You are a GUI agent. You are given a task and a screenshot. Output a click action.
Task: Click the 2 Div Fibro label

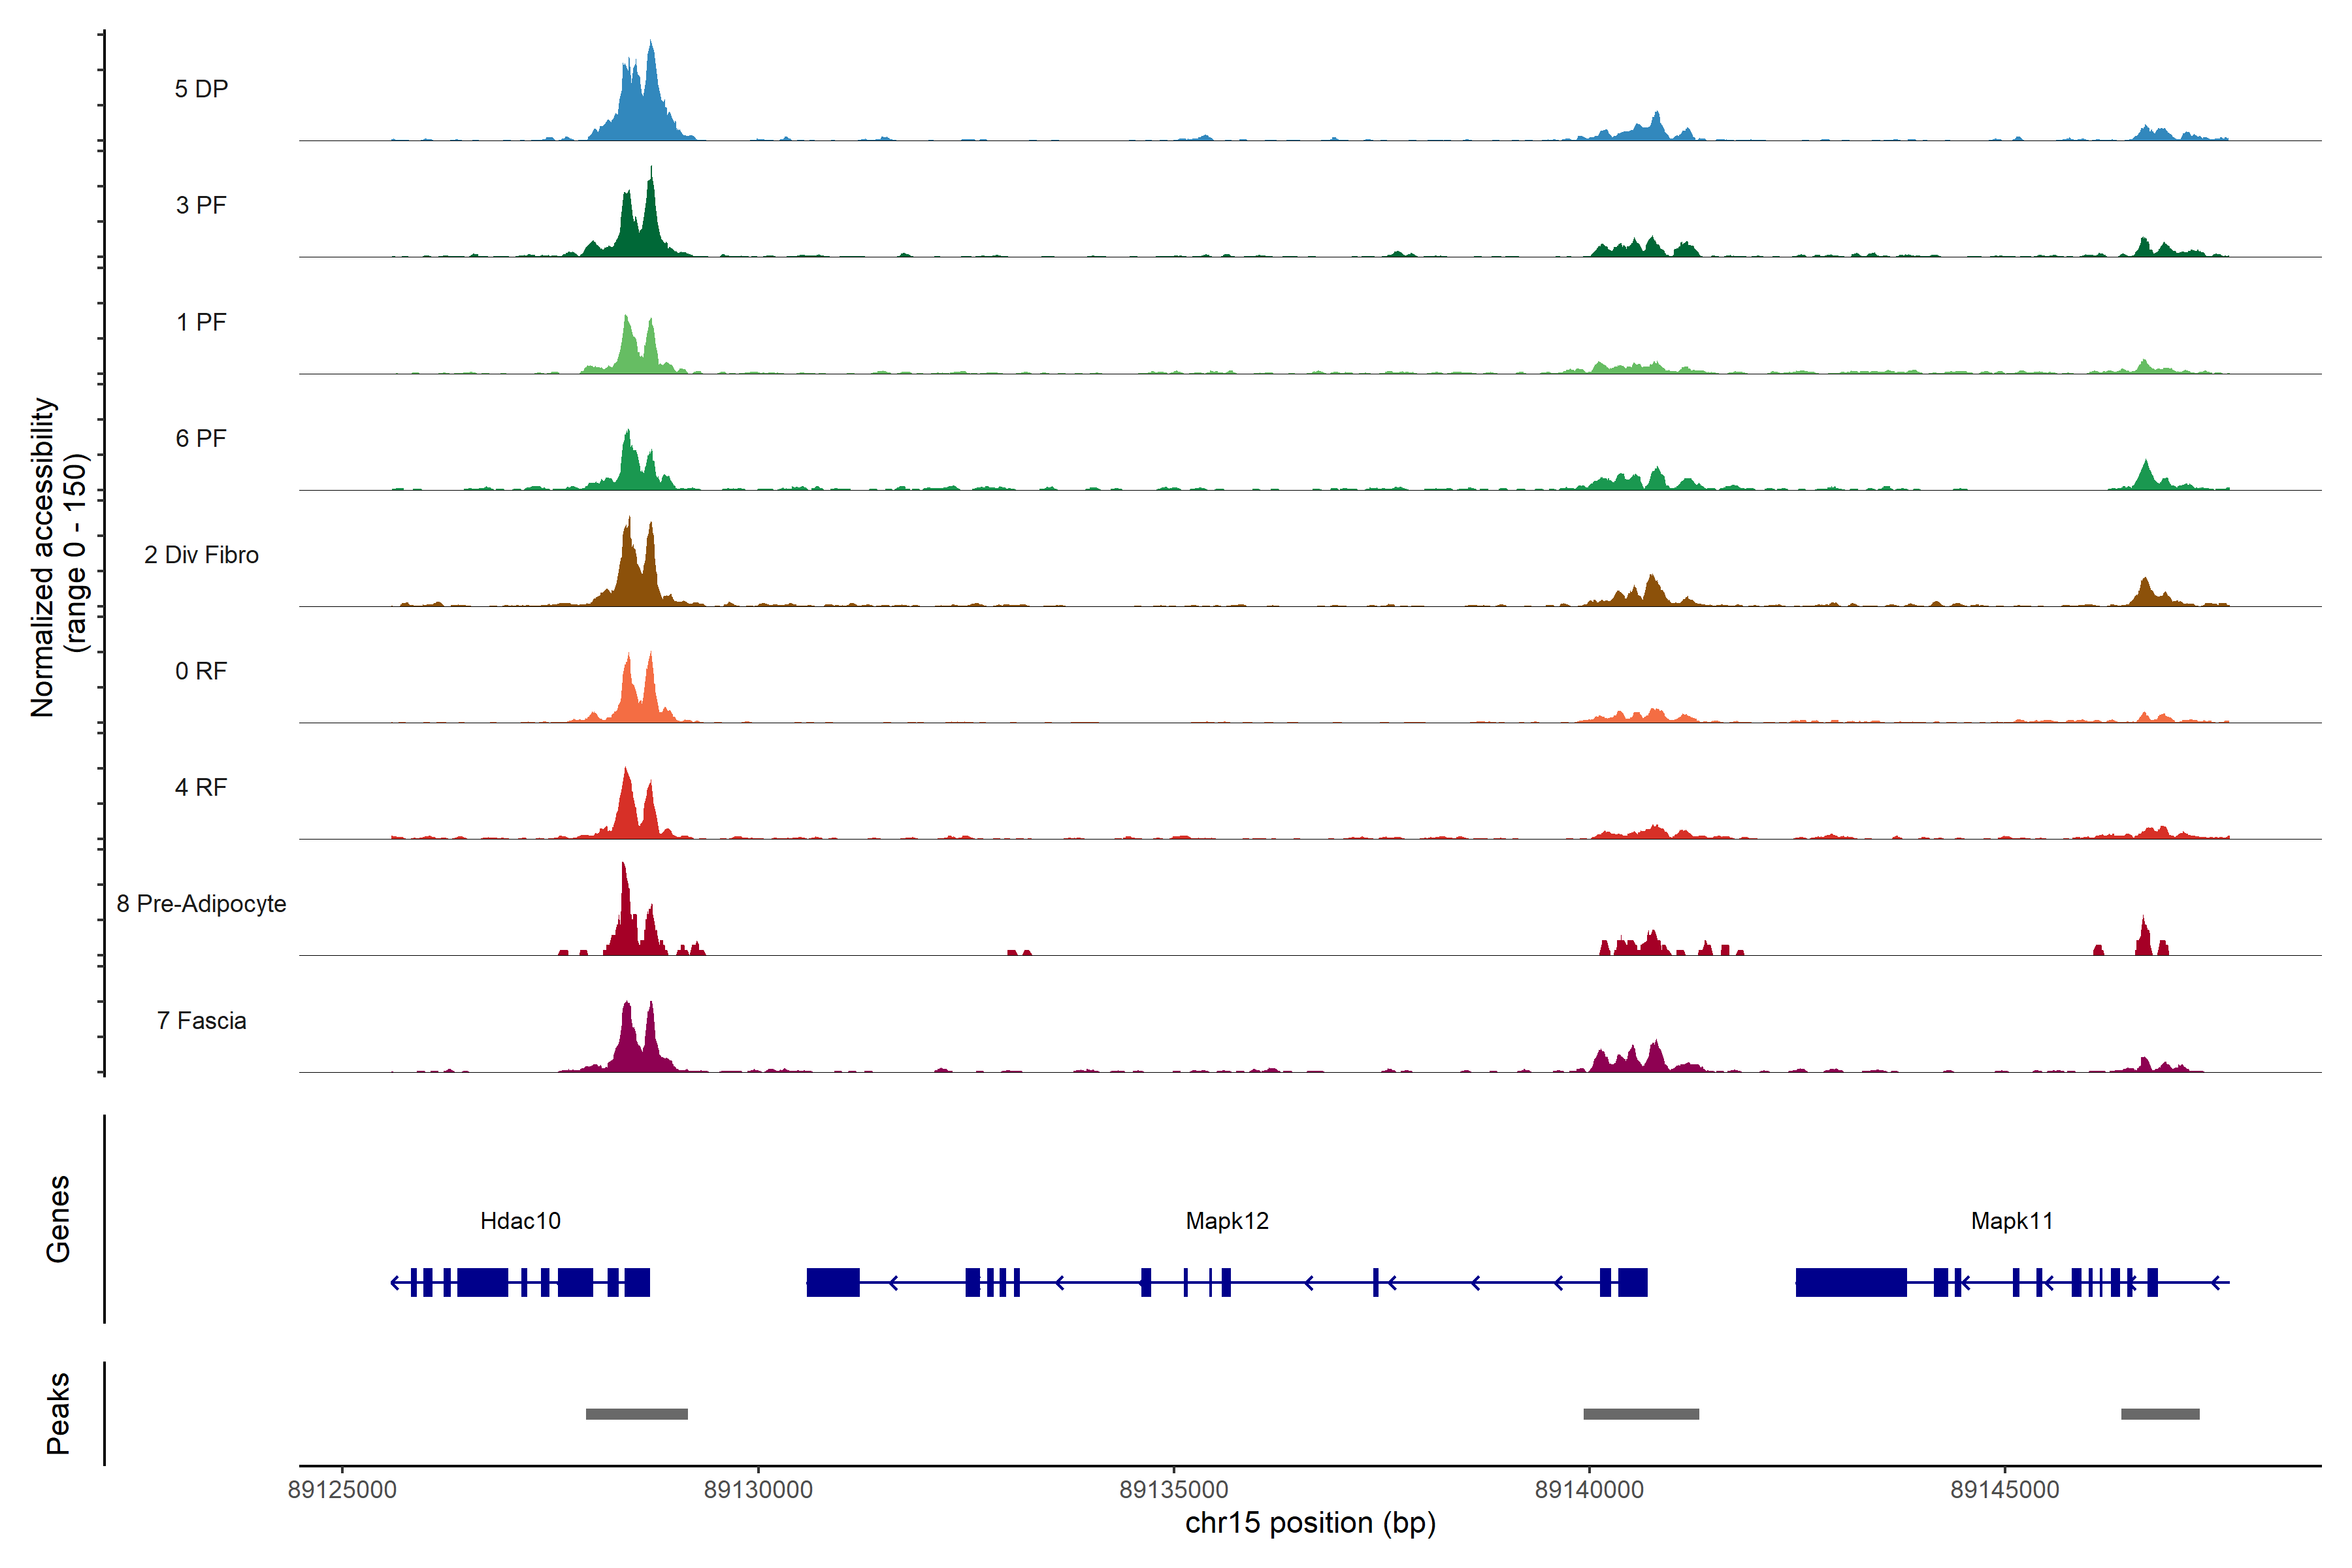201,555
